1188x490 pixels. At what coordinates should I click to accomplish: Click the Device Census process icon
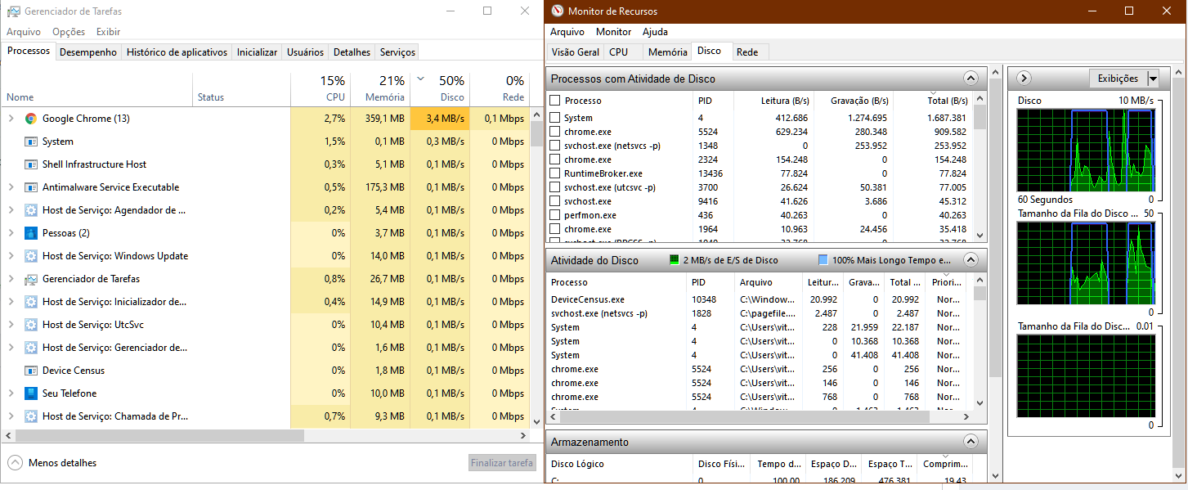pos(31,371)
